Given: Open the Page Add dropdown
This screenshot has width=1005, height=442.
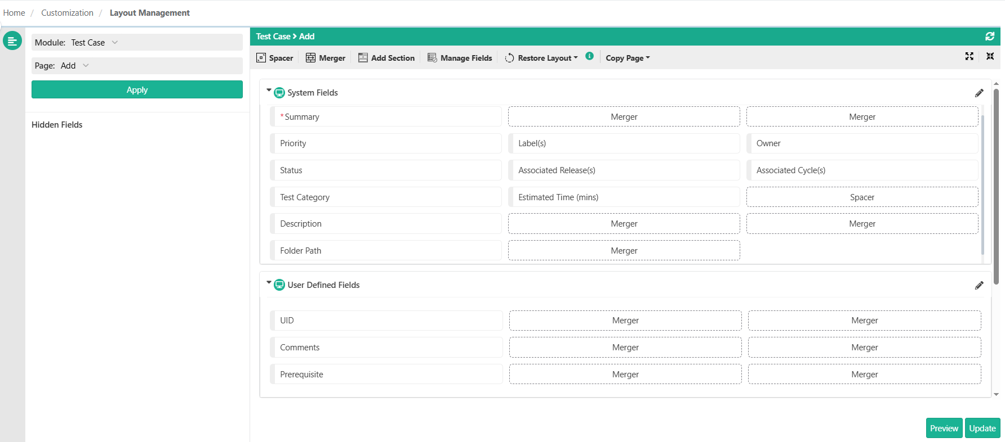Looking at the screenshot, I should 137,65.
